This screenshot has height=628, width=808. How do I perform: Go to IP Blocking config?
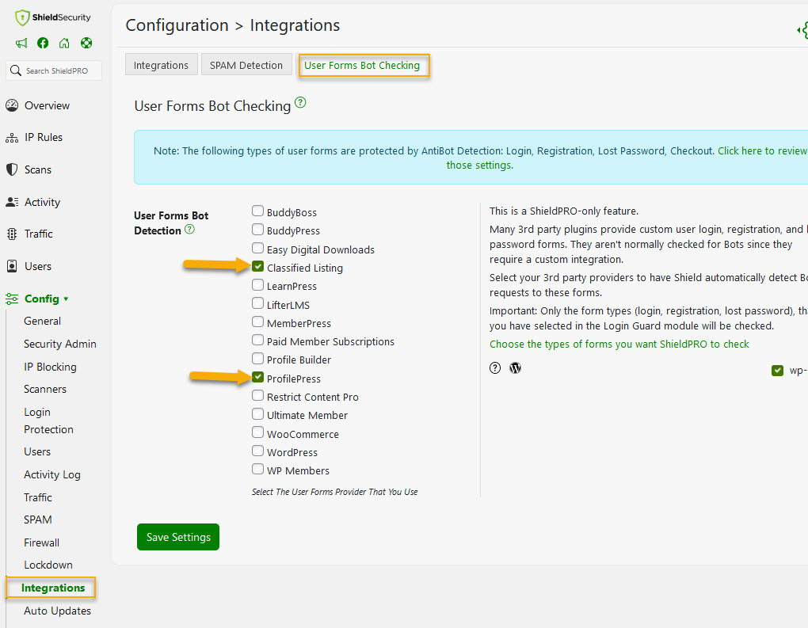coord(50,367)
